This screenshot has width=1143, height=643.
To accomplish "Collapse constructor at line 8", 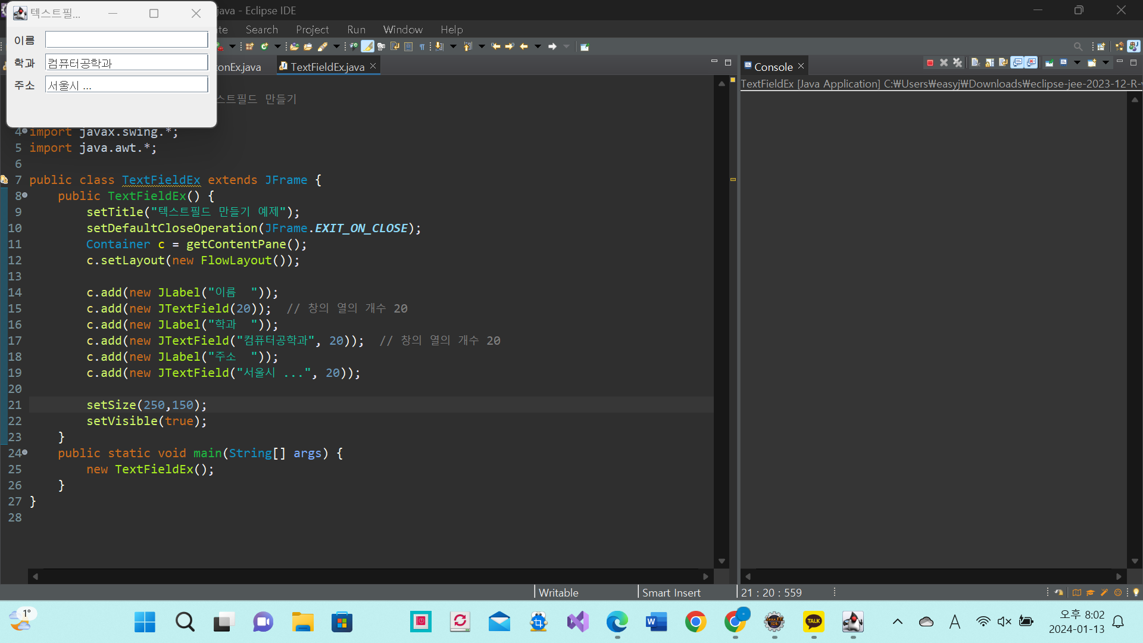I will click(x=24, y=195).
